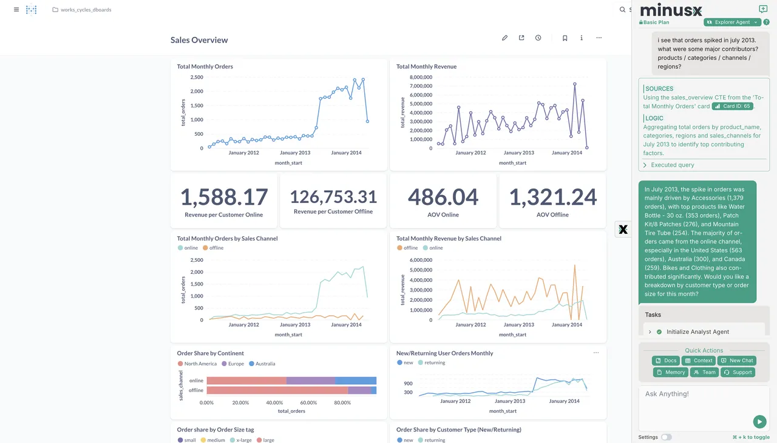The image size is (777, 443).
Task: Click the 126,753.31 Revenue per Customer Offline value
Action: 333,196
